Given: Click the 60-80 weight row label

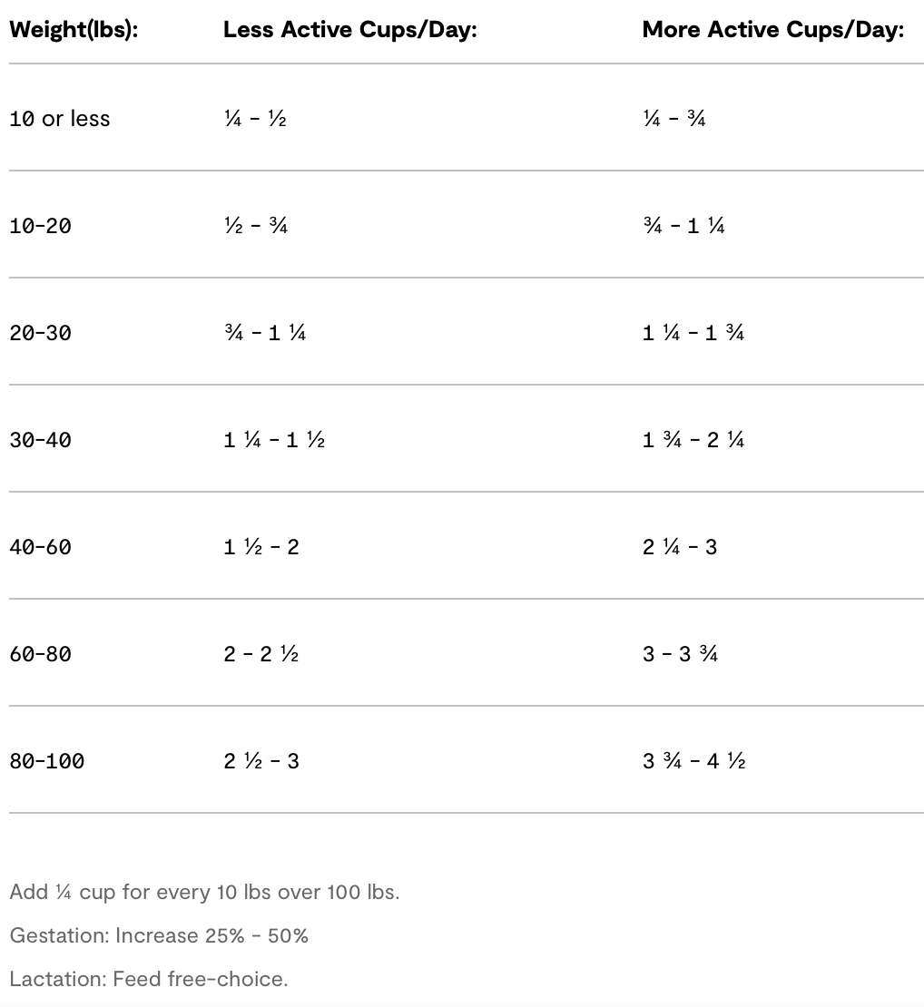Looking at the screenshot, I should tap(40, 654).
